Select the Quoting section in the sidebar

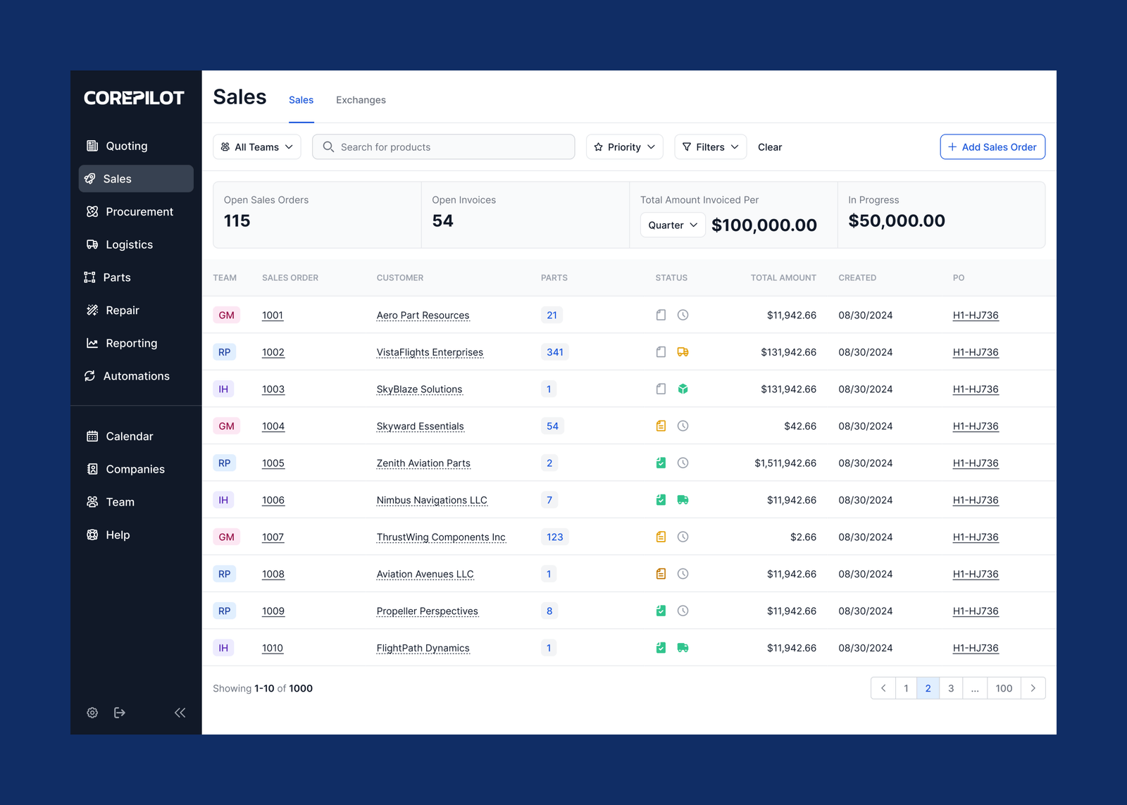pyautogui.click(x=126, y=146)
